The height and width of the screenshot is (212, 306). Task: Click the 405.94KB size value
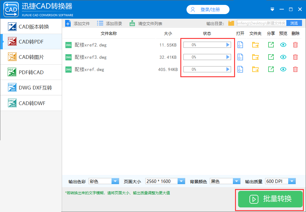coord(168,70)
